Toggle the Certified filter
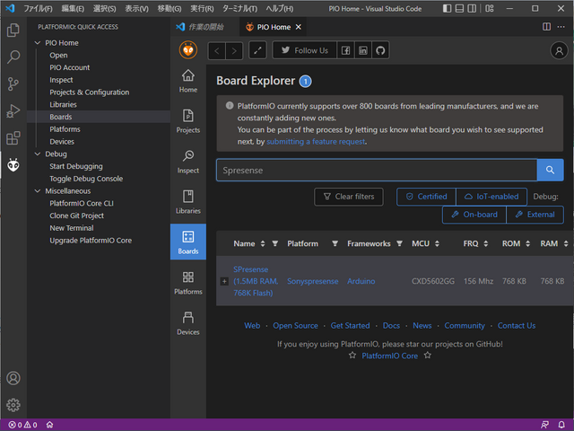 (426, 197)
